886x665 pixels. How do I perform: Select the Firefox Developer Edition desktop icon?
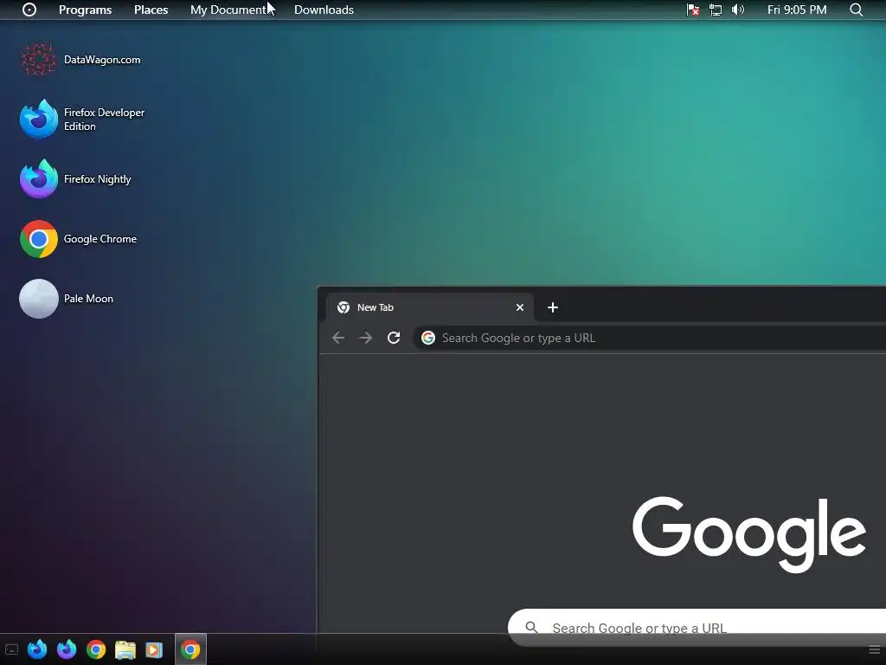82,119
